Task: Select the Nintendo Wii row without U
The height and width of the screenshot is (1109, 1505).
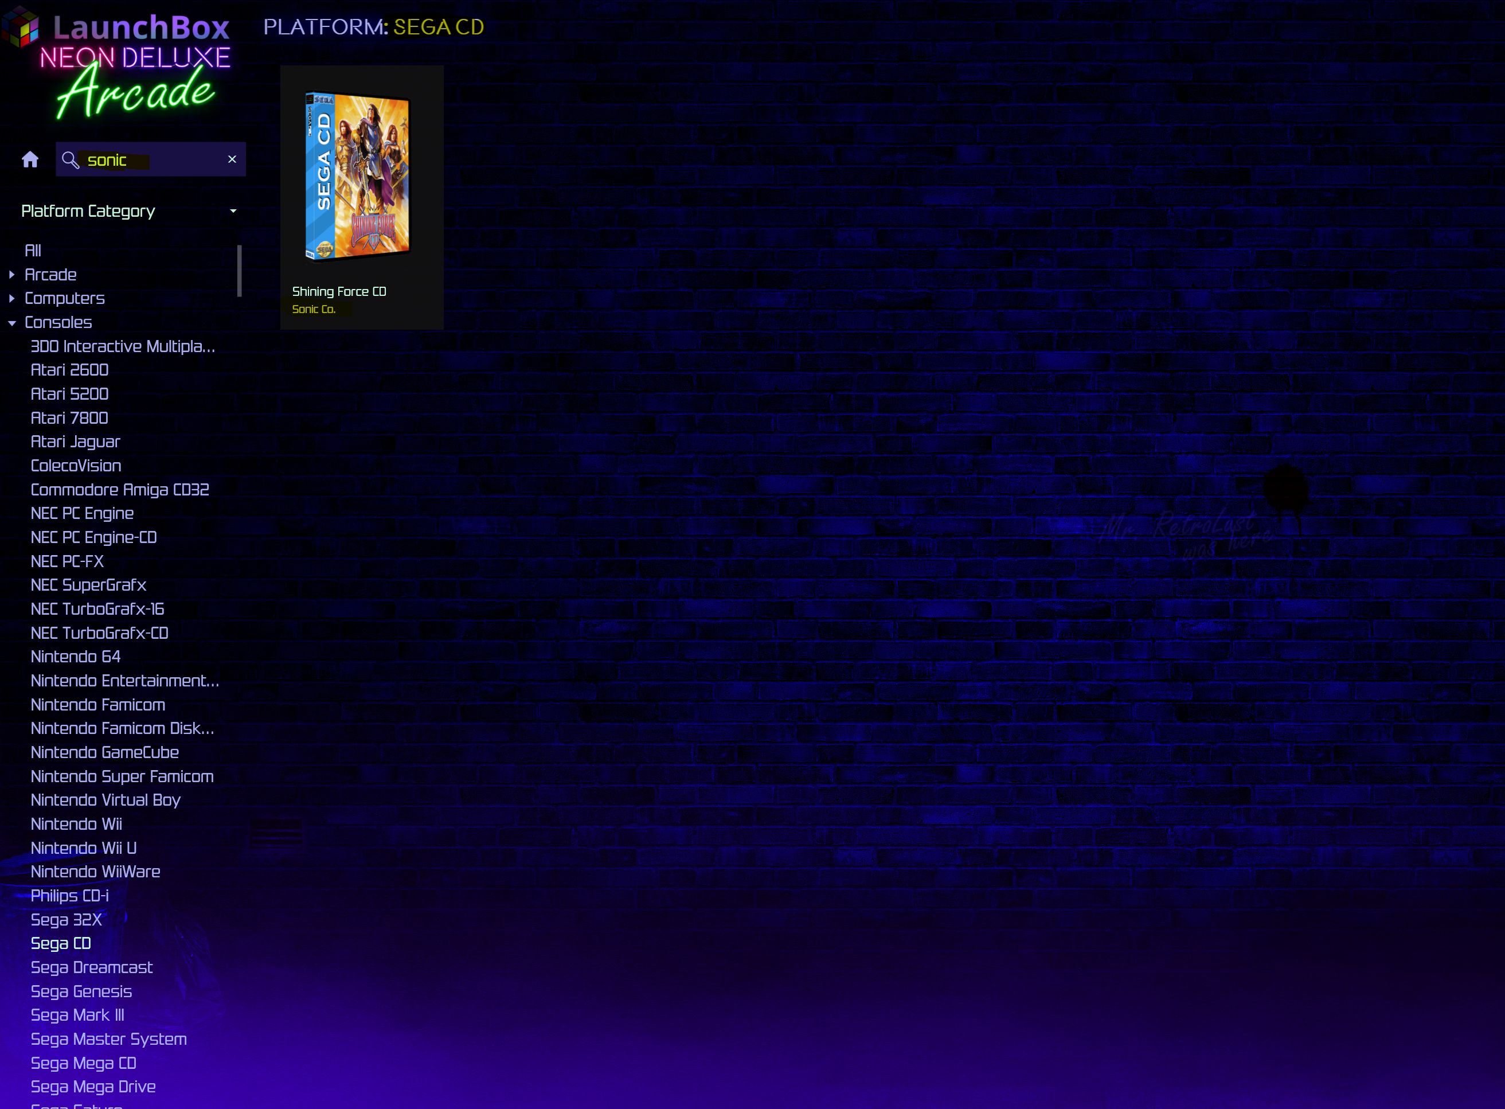Action: click(76, 825)
